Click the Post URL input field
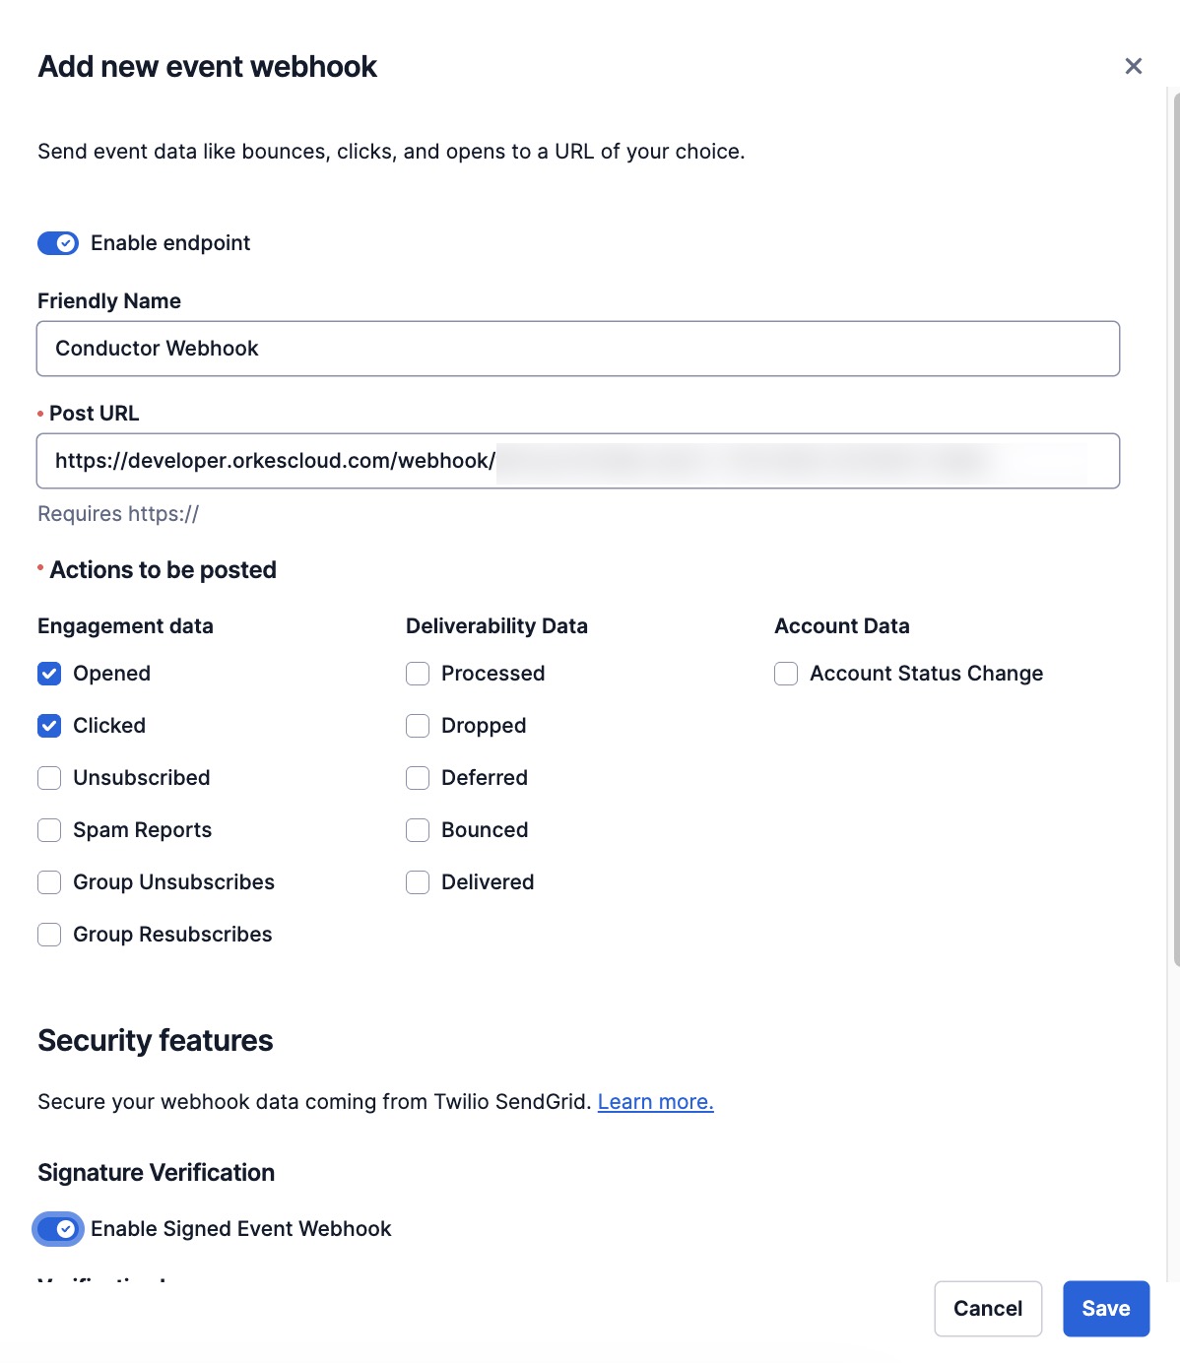1180x1363 pixels. [577, 460]
